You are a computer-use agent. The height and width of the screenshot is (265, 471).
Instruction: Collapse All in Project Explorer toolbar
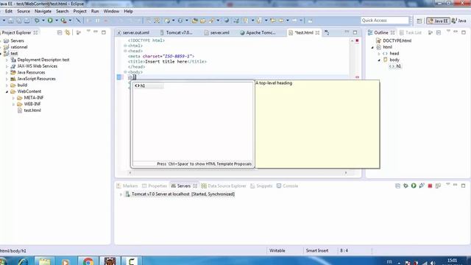(x=60, y=32)
